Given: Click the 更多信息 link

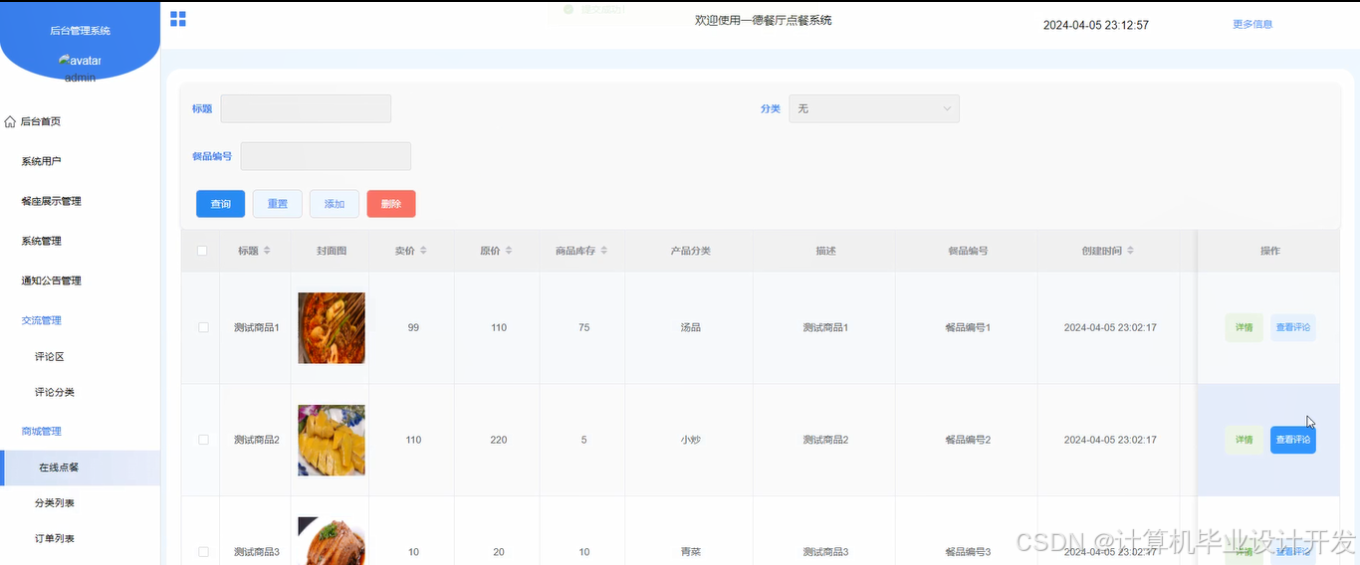Looking at the screenshot, I should pos(1252,24).
